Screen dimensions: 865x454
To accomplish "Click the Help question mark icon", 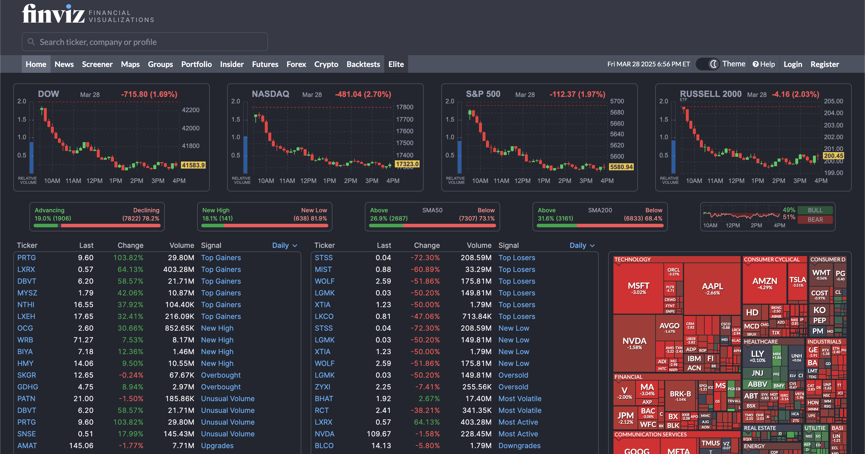I will pos(756,64).
